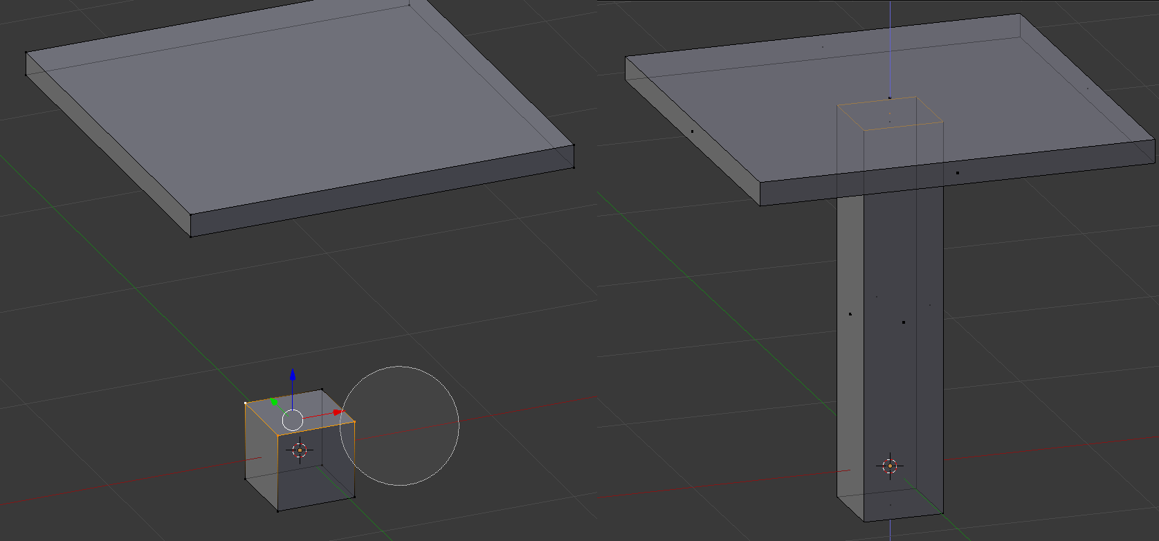Click the 3D cursor inside the small cube
Image resolution: width=1159 pixels, height=541 pixels.
(x=300, y=450)
